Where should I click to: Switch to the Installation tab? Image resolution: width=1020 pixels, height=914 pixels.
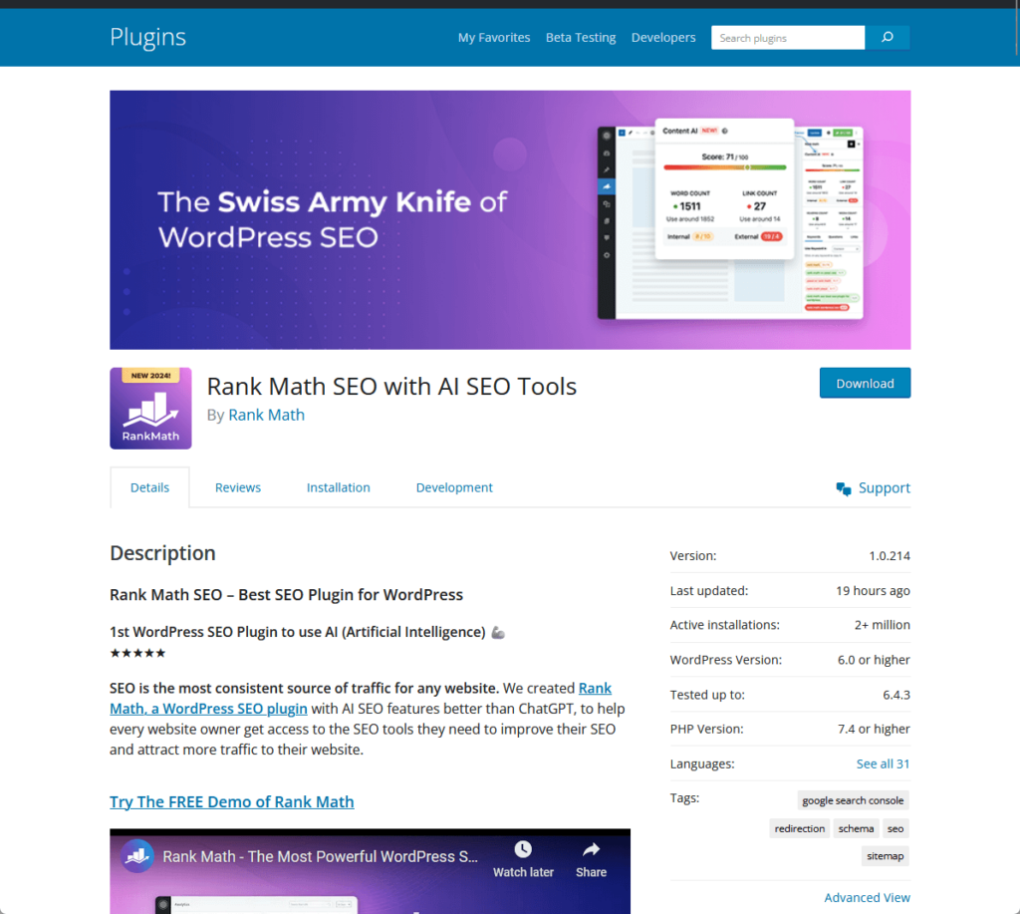[x=339, y=487]
